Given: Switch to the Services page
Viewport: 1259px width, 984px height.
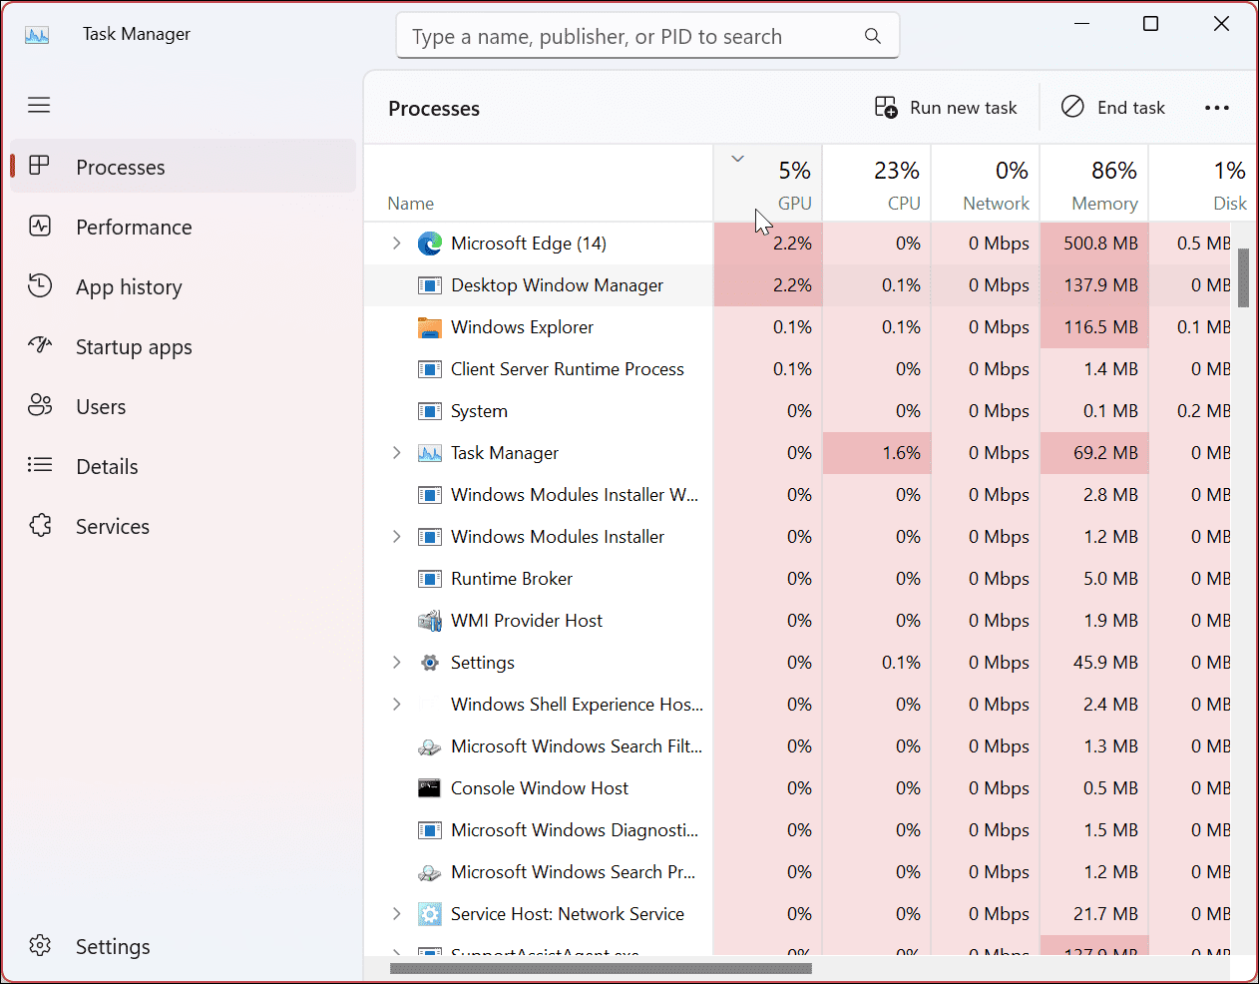Looking at the screenshot, I should [x=183, y=526].
